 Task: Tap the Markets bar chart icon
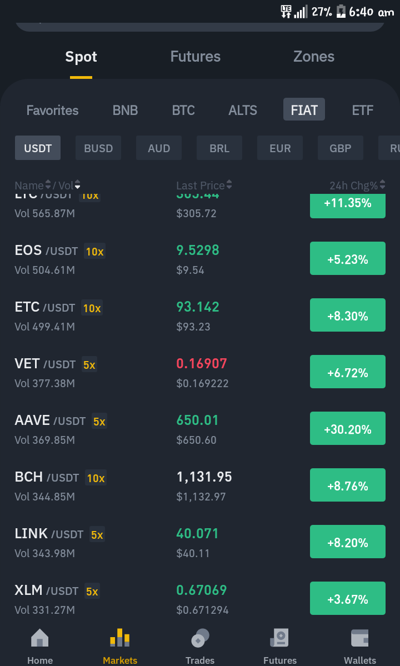[120, 638]
